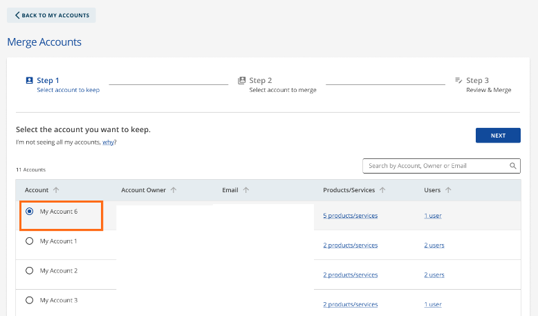Click the Step 3 review icon
The image size is (538, 316).
click(x=458, y=81)
